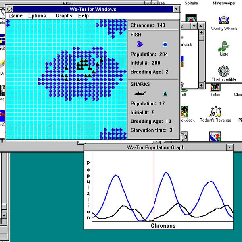This screenshot has width=242, height=242.
Task: Click the Starvation time: 3 value
Action: (151, 130)
